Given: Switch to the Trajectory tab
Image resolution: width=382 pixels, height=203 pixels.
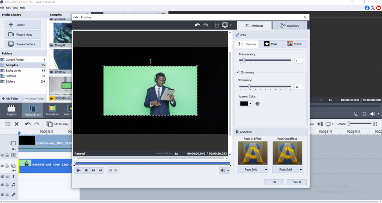Looking at the screenshot, I should click(290, 26).
